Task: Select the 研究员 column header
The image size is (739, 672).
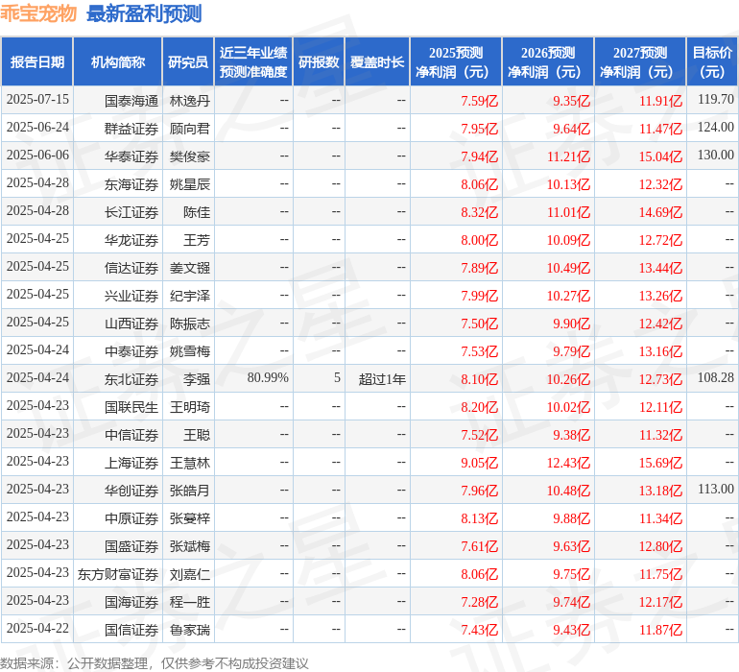Action: click(188, 62)
